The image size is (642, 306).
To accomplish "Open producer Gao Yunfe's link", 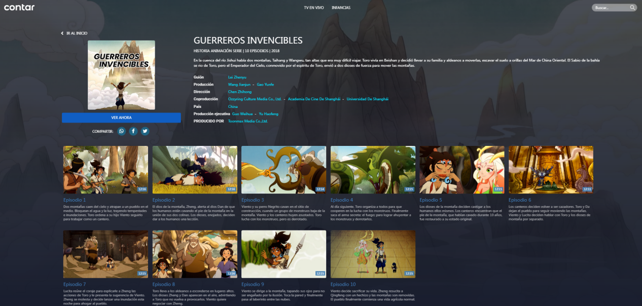I will click(x=265, y=85).
